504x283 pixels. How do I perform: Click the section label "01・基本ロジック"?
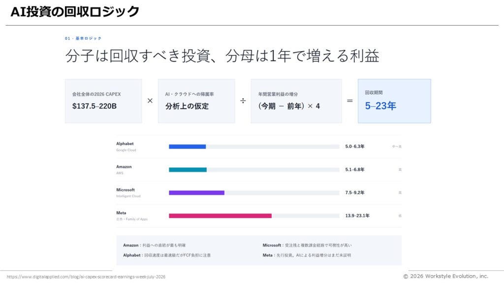point(83,38)
